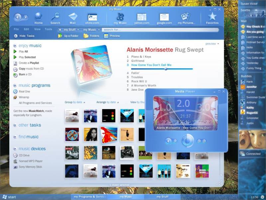This screenshot has height=200, width=266.
Task: Open the CD Drive device icon
Action: point(15,155)
